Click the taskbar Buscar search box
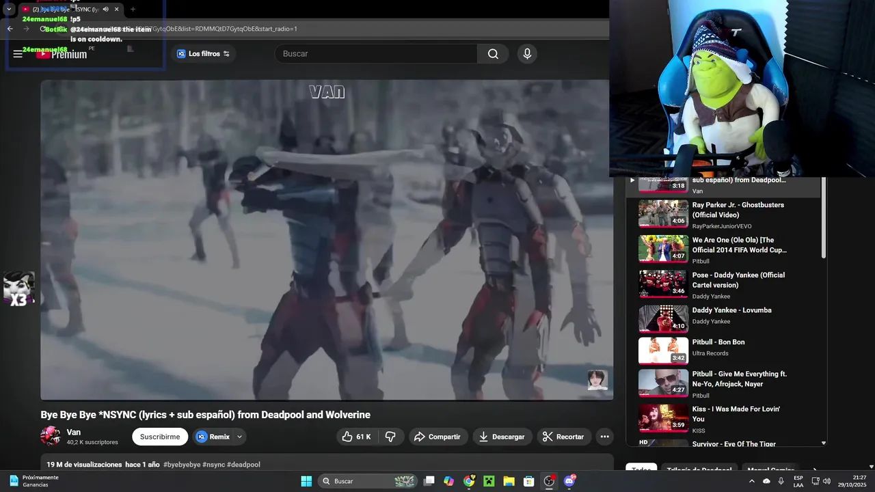The image size is (875, 492). click(x=368, y=481)
